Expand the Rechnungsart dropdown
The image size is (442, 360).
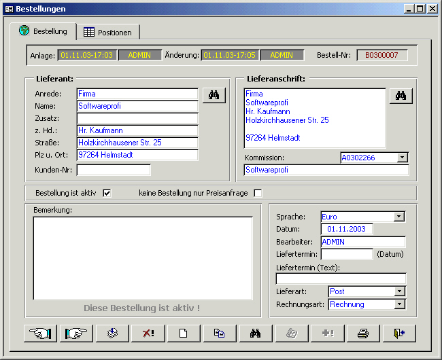399,304
